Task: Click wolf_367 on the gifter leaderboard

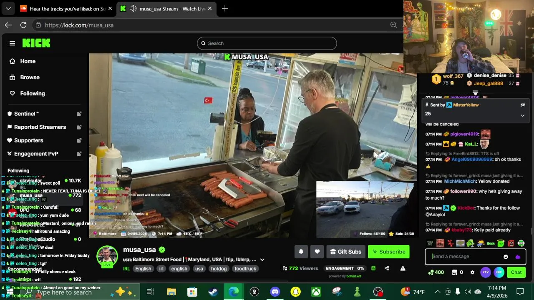Action: point(453,76)
